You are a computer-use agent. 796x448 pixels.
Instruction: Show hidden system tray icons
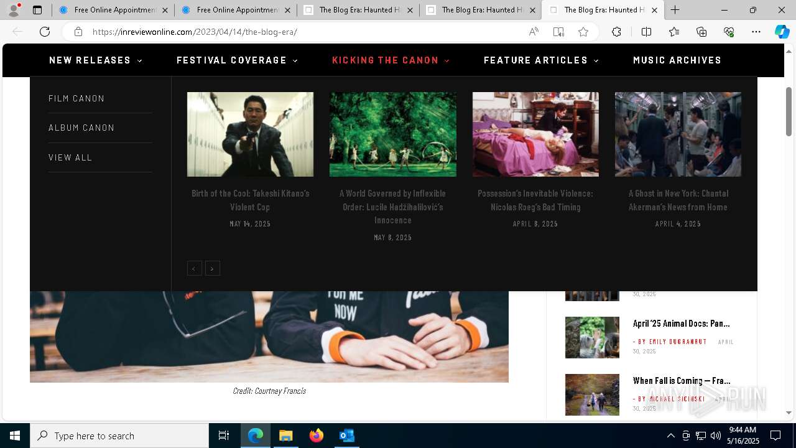pos(670,436)
